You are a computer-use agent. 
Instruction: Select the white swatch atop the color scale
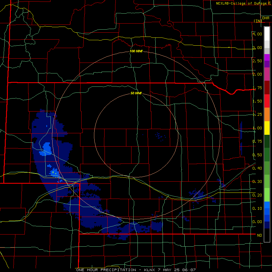pos(267,34)
